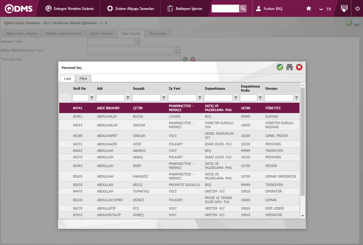Open favorites via the star icon
The image size is (363, 245).
pos(309,9)
